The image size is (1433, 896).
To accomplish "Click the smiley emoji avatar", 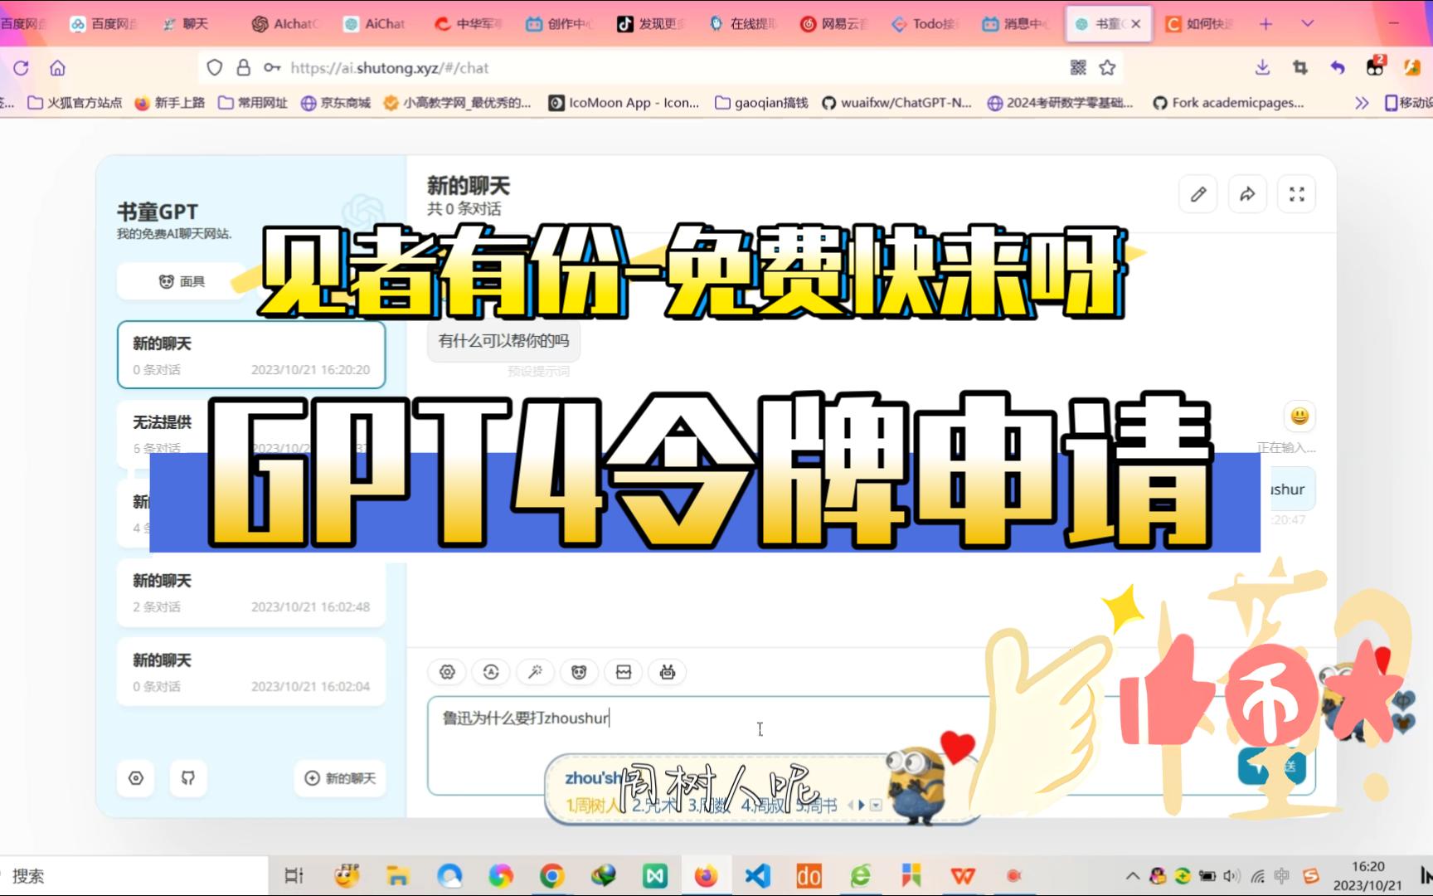I will point(1299,416).
